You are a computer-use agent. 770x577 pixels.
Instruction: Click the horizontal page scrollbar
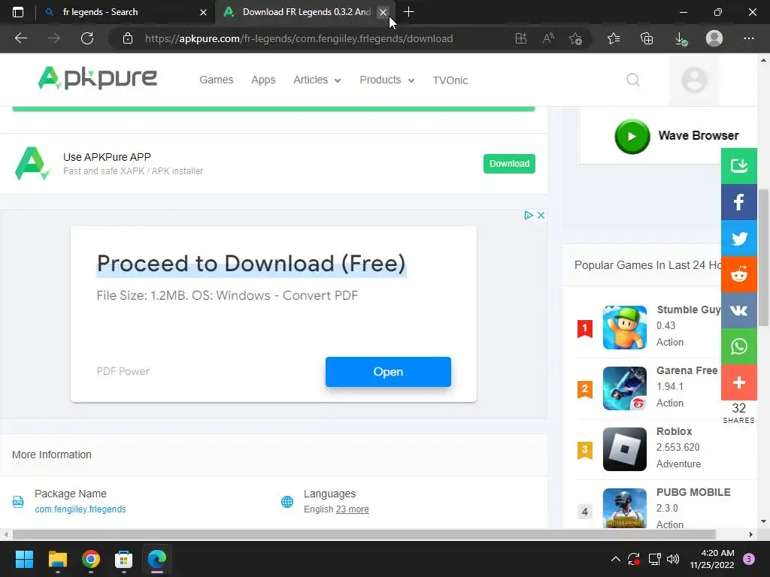click(364, 534)
